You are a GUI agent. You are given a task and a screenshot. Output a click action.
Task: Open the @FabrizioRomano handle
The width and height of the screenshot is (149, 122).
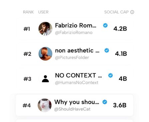click(x=74, y=33)
